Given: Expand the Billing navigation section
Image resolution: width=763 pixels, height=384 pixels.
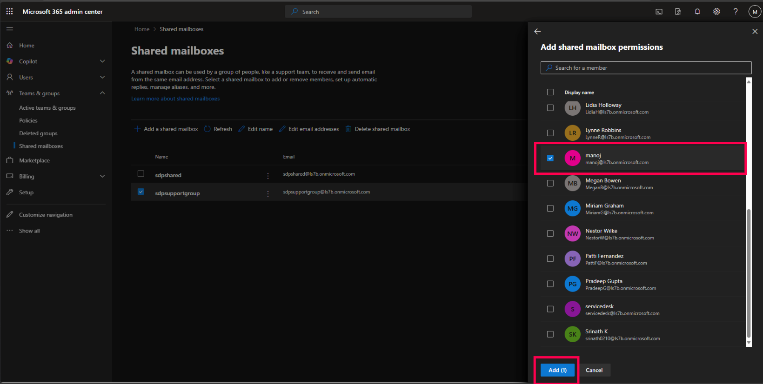Looking at the screenshot, I should [102, 176].
